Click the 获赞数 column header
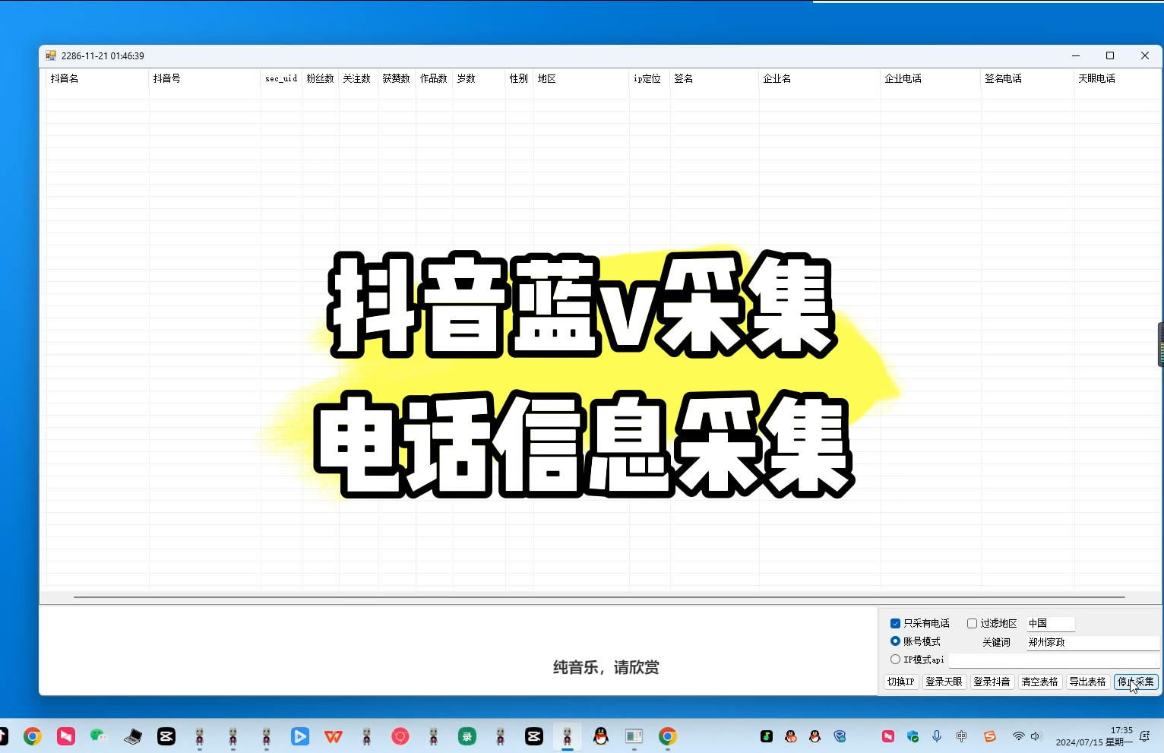The image size is (1164, 753). (397, 78)
